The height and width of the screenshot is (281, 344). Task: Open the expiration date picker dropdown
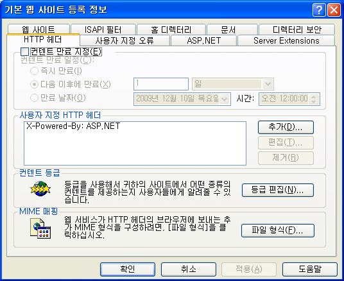coord(225,99)
